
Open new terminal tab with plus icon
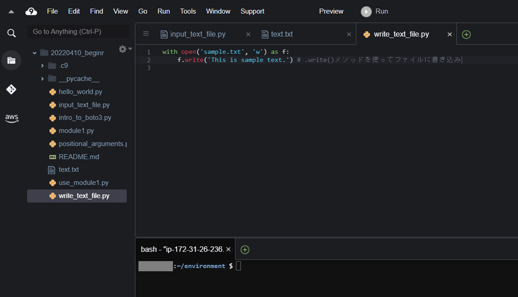pos(245,250)
